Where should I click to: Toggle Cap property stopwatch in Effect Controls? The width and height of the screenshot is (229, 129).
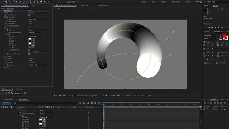[8, 30]
